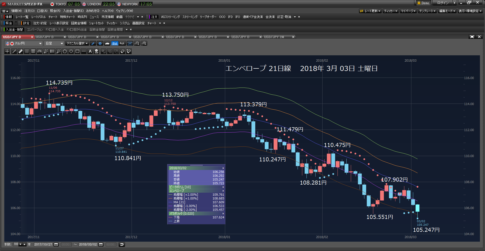Screen dimensions: 485x251
Task: Open the テクニカル選択 dropdown
Action: [x=77, y=43]
